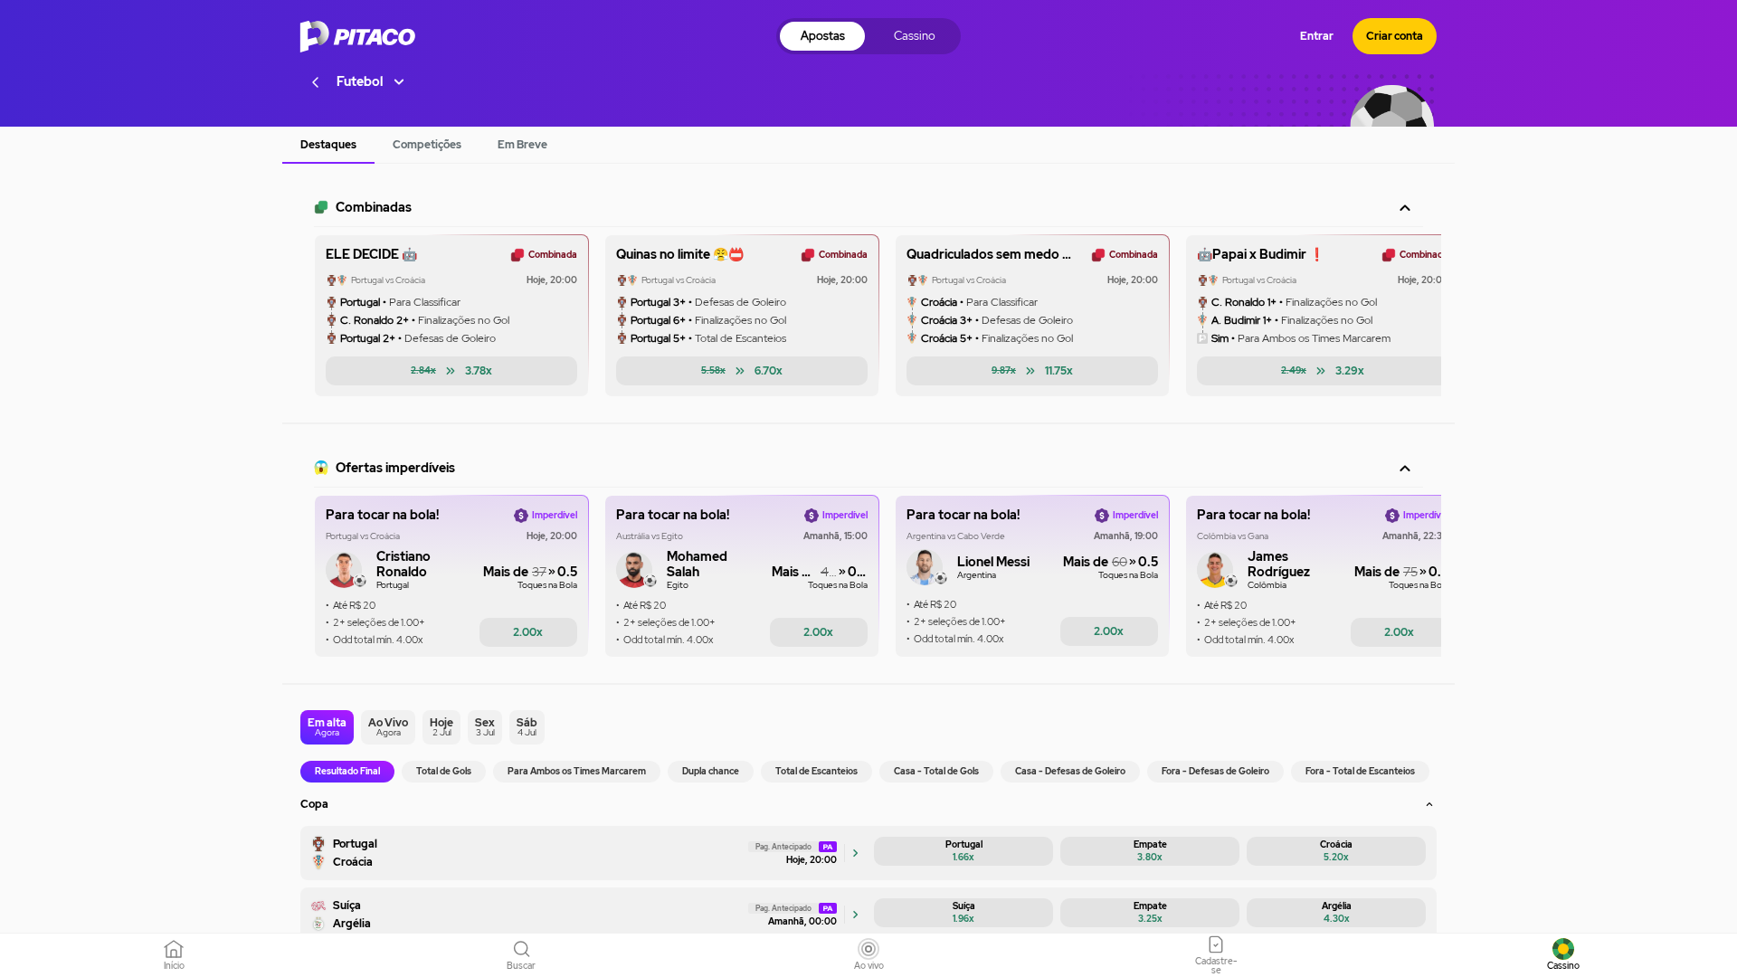
Task: Open Suíça vs Argélia match details chevron
Action: tap(855, 915)
